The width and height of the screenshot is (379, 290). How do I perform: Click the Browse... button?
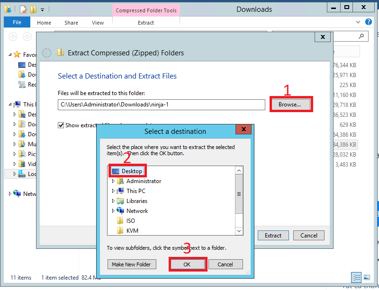click(290, 105)
